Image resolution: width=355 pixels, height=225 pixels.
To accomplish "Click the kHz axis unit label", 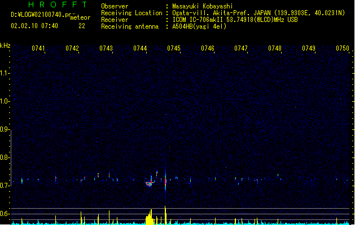I will click(5, 46).
